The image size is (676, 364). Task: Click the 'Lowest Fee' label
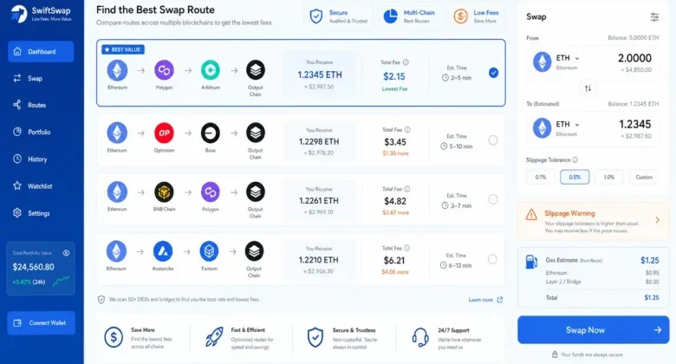coord(394,89)
